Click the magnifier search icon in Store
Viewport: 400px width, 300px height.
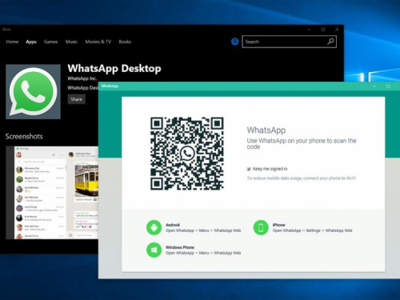(x=330, y=42)
